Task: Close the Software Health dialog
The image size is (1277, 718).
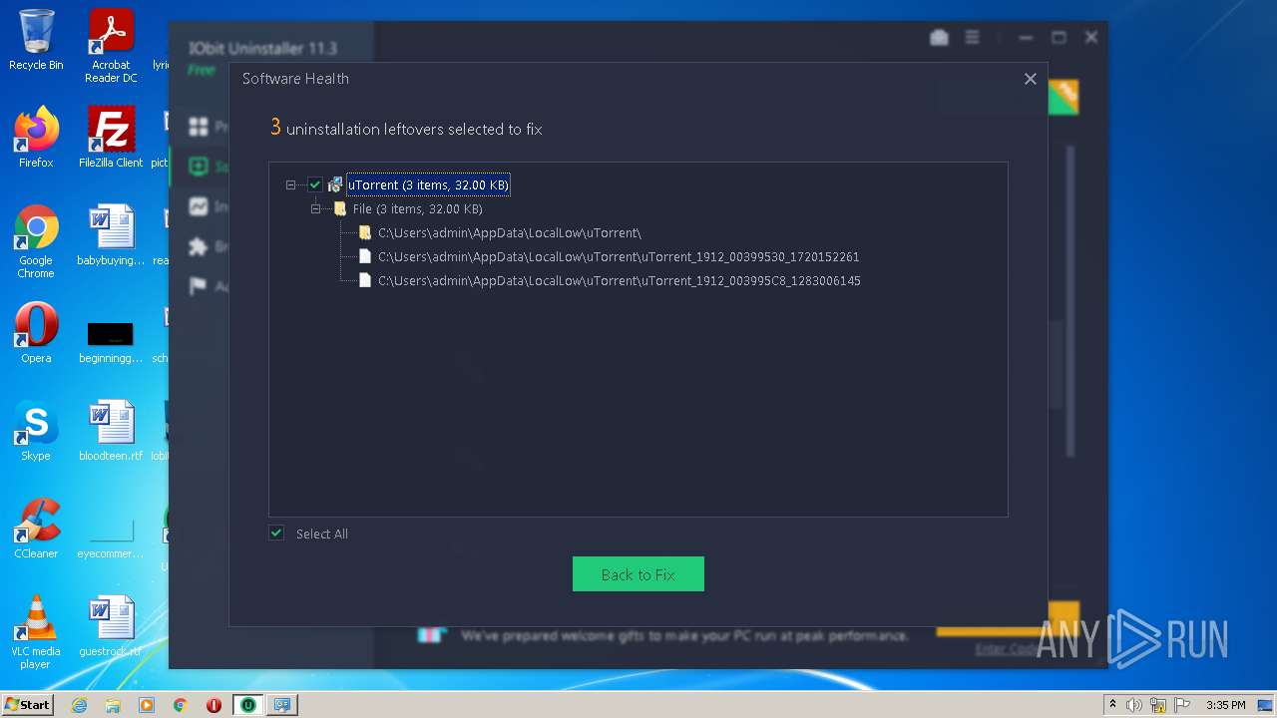Action: click(1031, 79)
